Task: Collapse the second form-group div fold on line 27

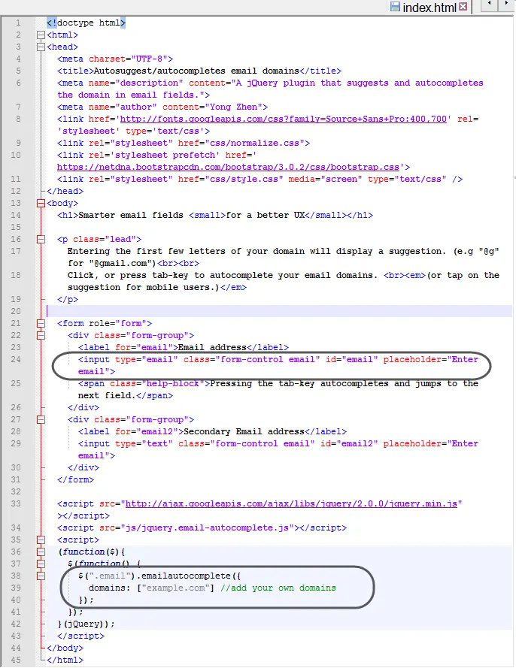Action: click(41, 419)
